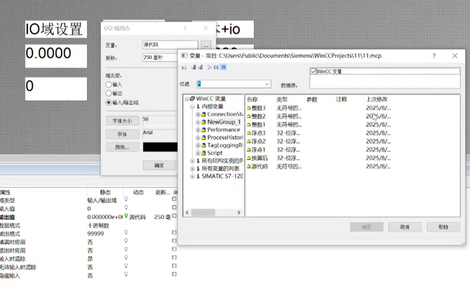
Task: Select the 输入 radio button
Action: click(109, 85)
